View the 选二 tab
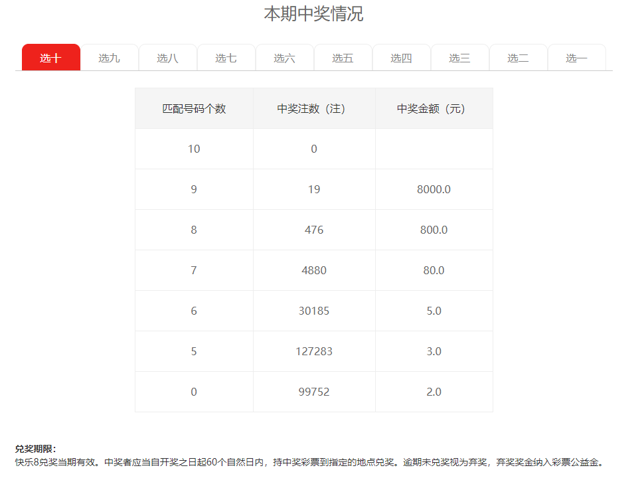 point(519,58)
